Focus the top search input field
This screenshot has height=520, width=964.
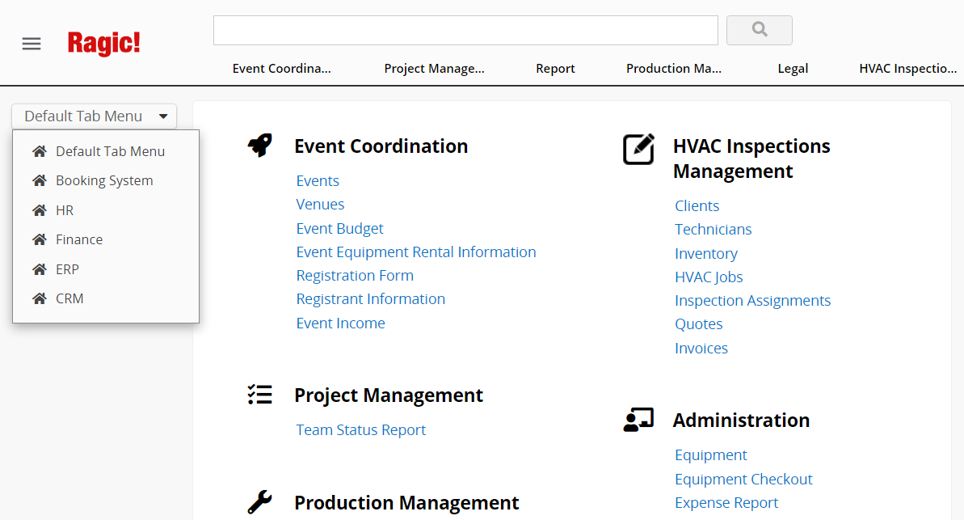pyautogui.click(x=465, y=30)
